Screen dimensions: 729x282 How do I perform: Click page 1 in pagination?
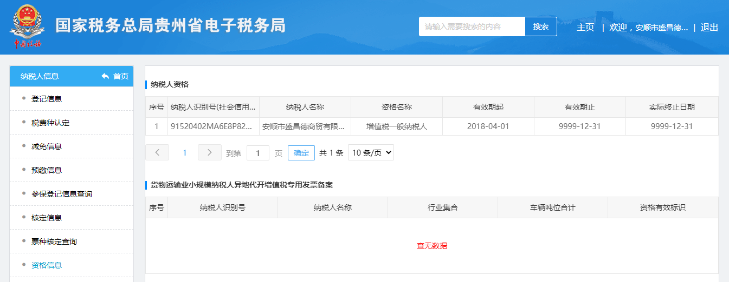tap(184, 153)
